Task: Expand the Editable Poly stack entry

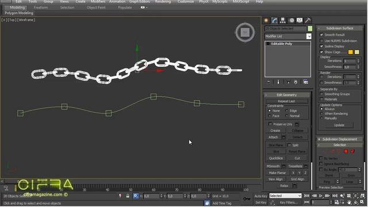Action: pos(268,44)
